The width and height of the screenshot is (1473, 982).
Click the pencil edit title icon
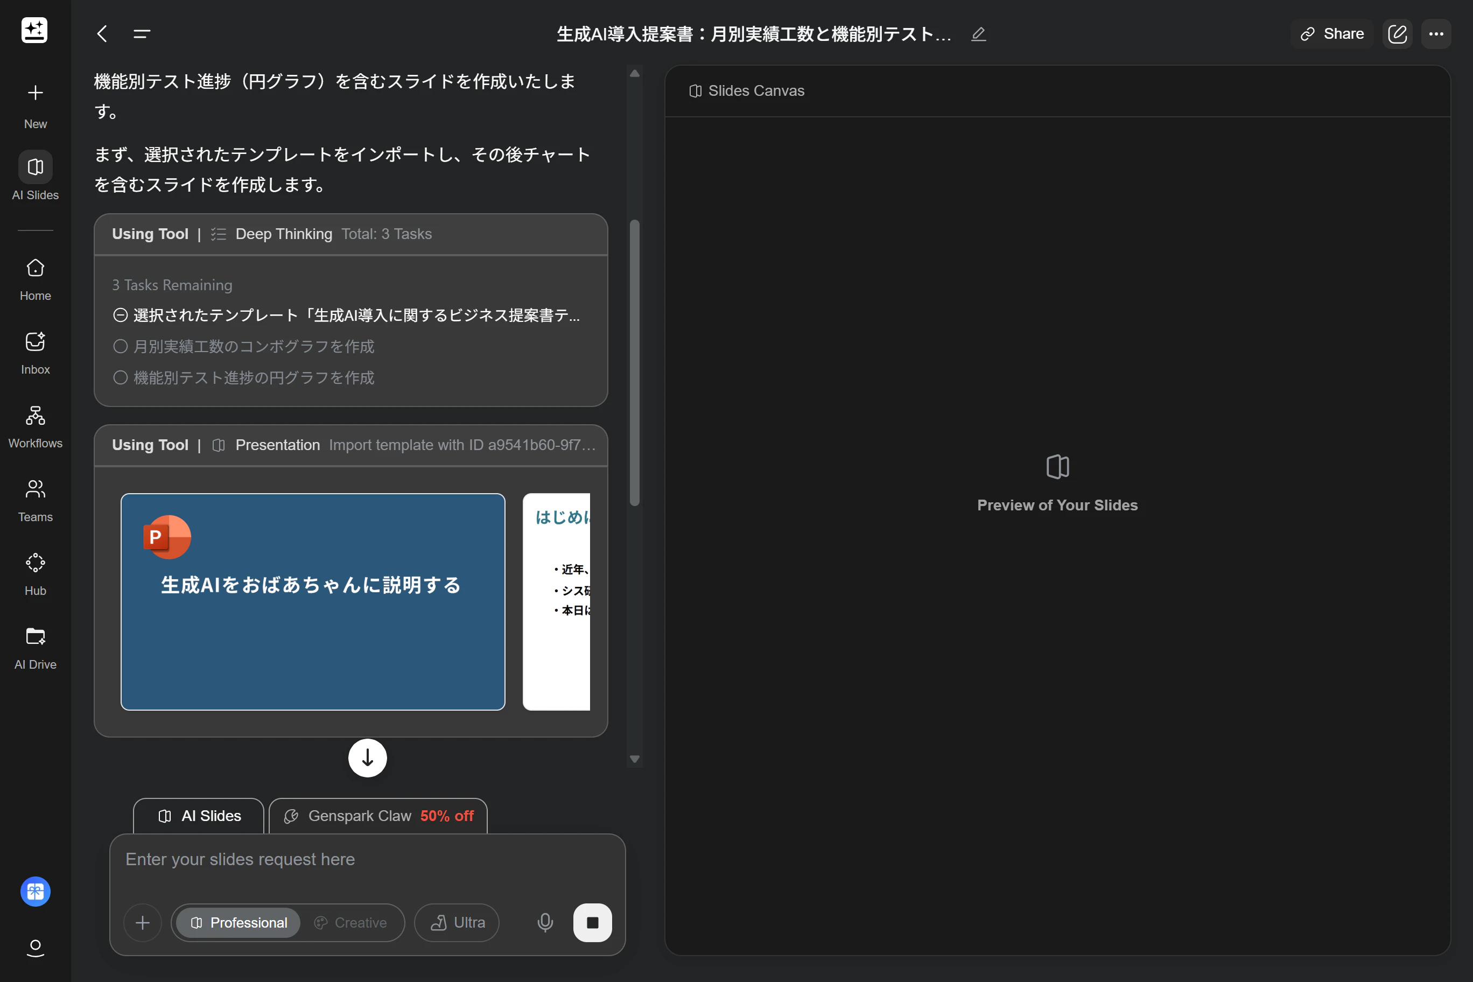978,34
